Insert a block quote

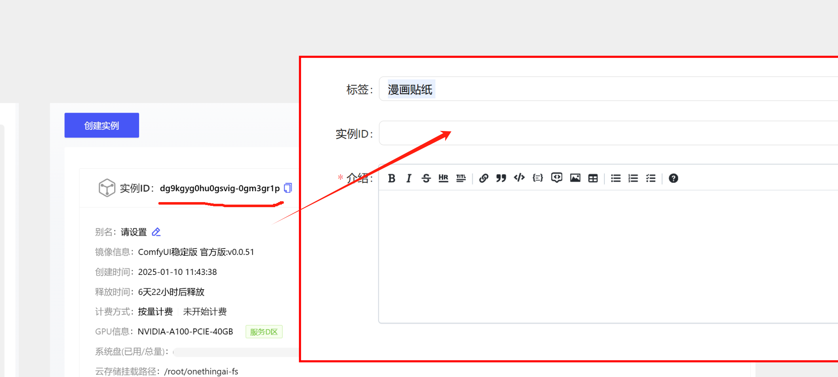pyautogui.click(x=501, y=178)
